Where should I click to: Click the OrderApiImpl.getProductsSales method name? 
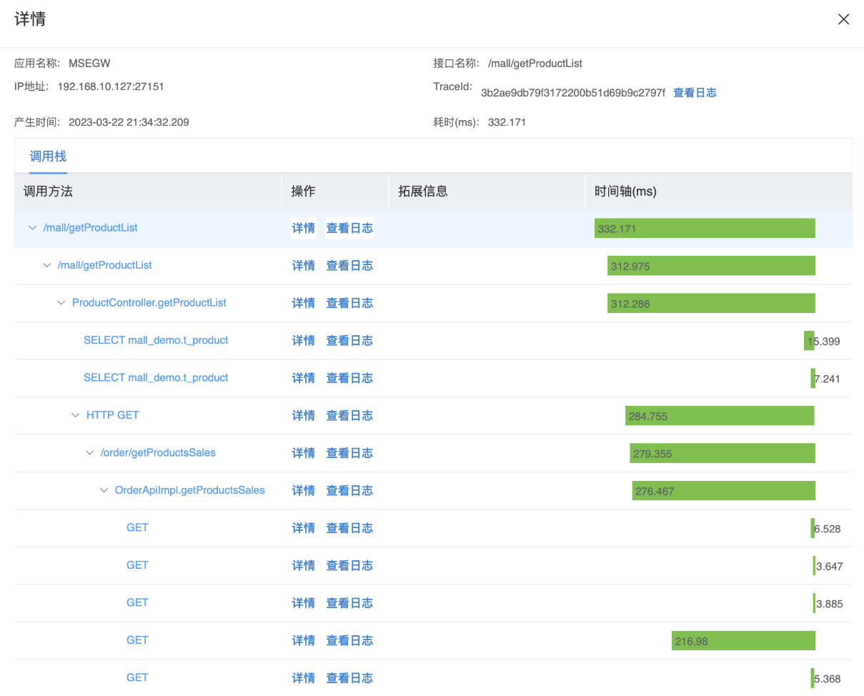(189, 490)
